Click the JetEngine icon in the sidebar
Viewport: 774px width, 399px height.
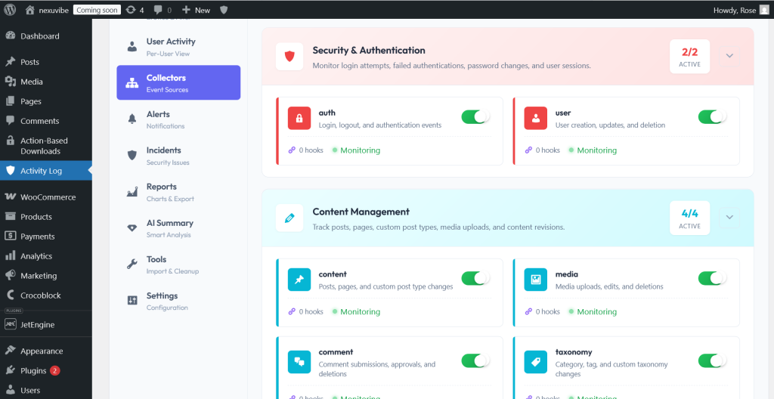[11, 324]
